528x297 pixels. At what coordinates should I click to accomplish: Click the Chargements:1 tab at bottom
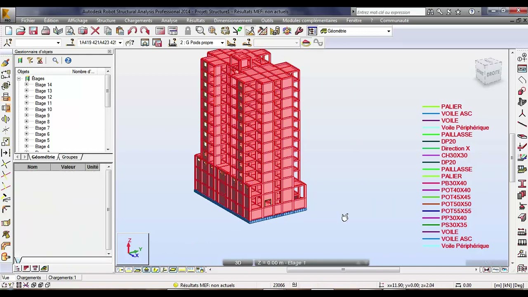(62, 278)
